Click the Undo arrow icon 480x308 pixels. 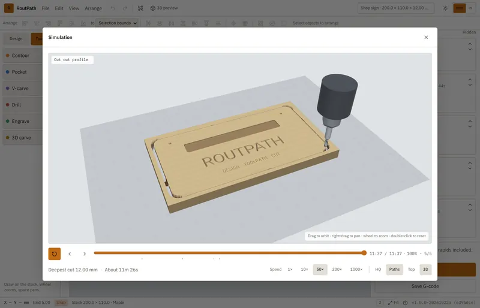point(113,8)
